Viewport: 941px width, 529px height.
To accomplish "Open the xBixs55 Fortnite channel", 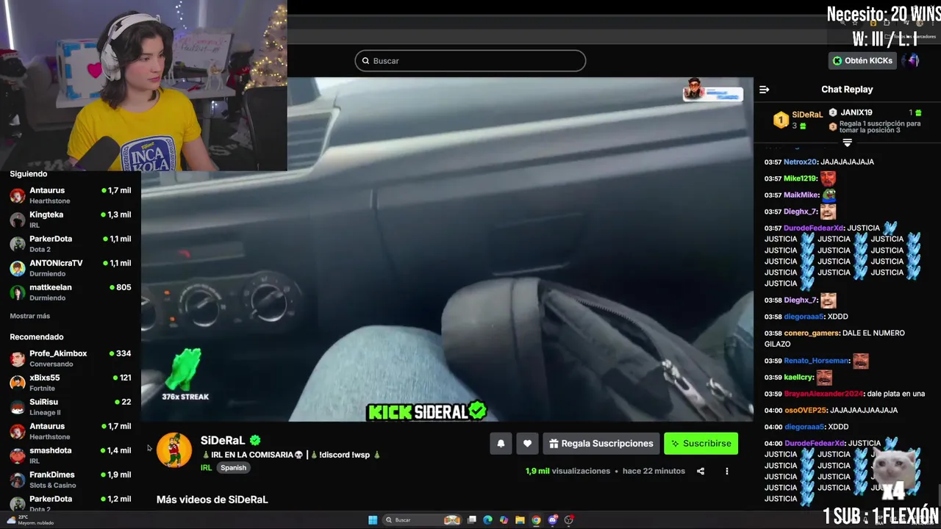I will 71,383.
